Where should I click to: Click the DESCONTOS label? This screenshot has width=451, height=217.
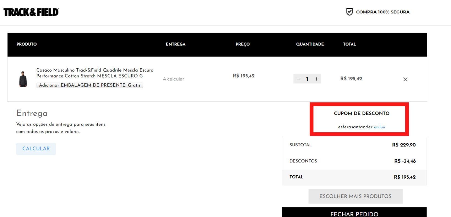tap(303, 161)
